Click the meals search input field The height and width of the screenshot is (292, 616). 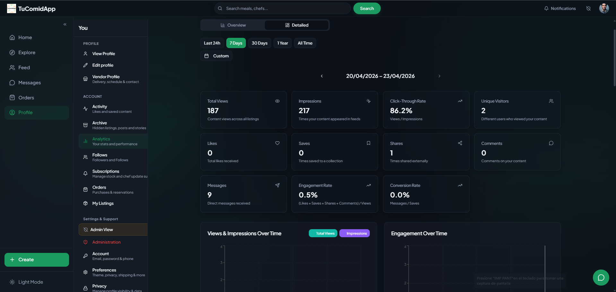[282, 8]
